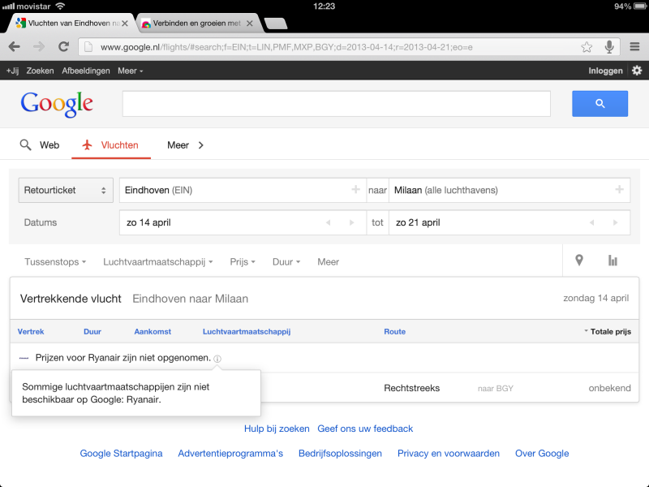
Task: Open Advertentieprogramma's link
Action: tap(230, 454)
